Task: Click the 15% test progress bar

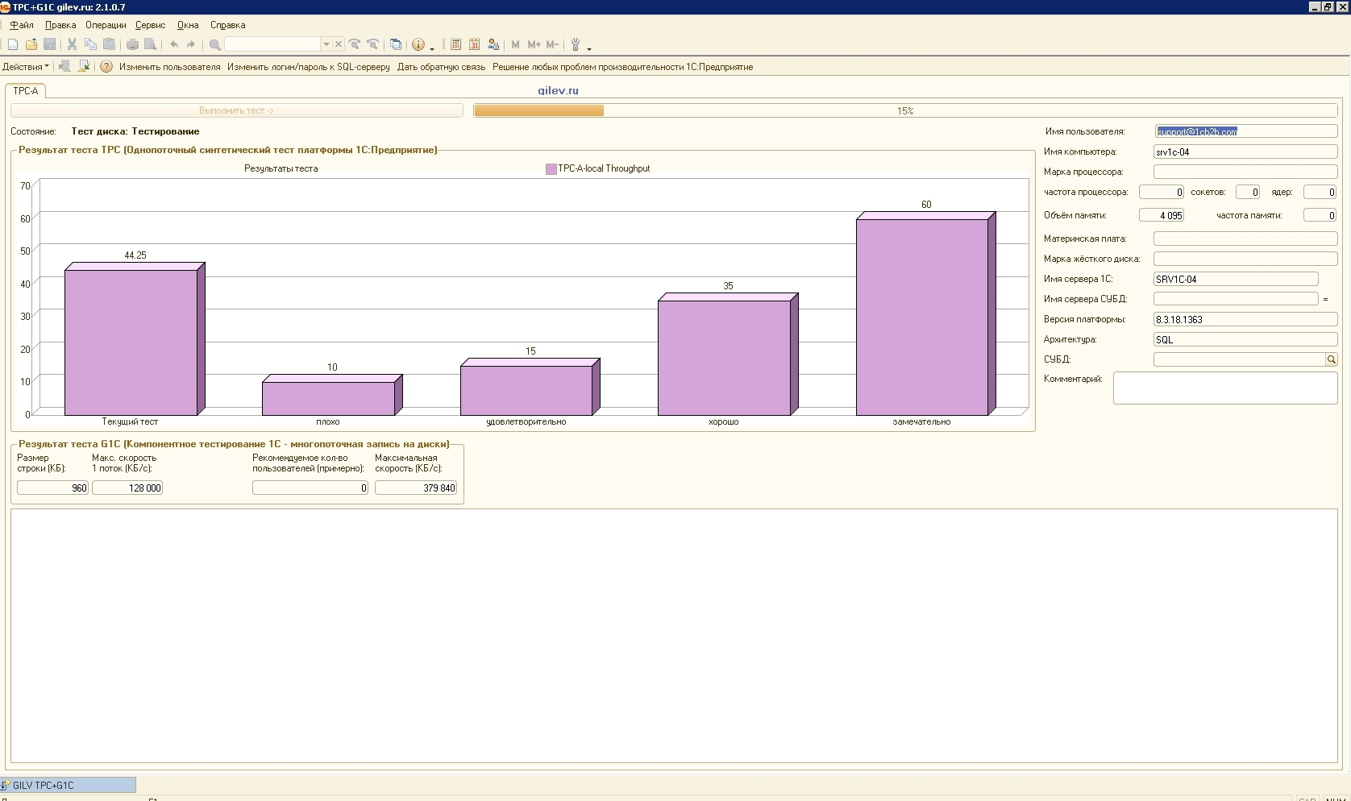Action: click(x=904, y=110)
